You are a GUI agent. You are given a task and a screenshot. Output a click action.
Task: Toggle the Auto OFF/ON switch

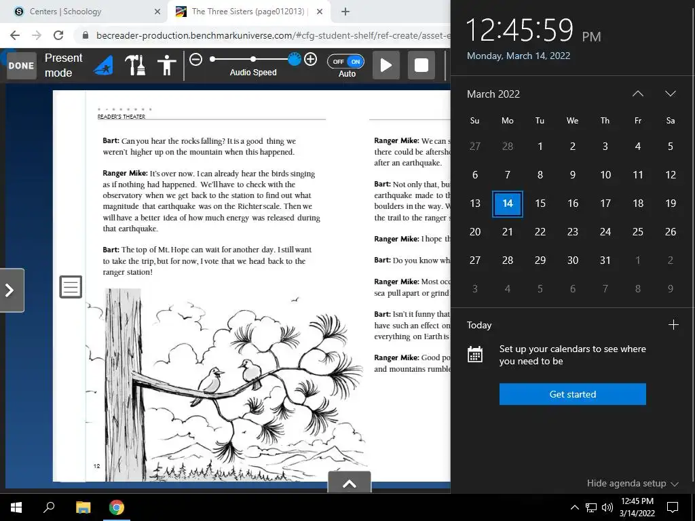(346, 62)
